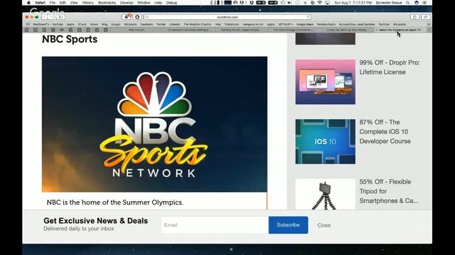The width and height of the screenshot is (455, 255).
Task: Open the password manager lock extension
Action: point(127,17)
